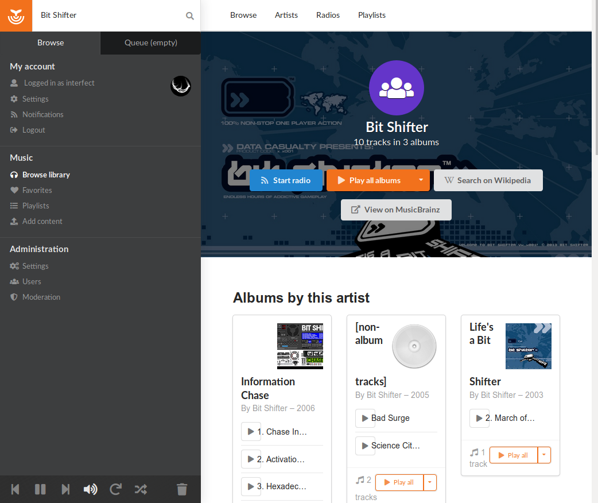Expand Play all dropdown on non-album card
The image size is (598, 503).
430,482
